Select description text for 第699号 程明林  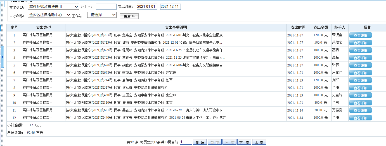pos(145,50)
